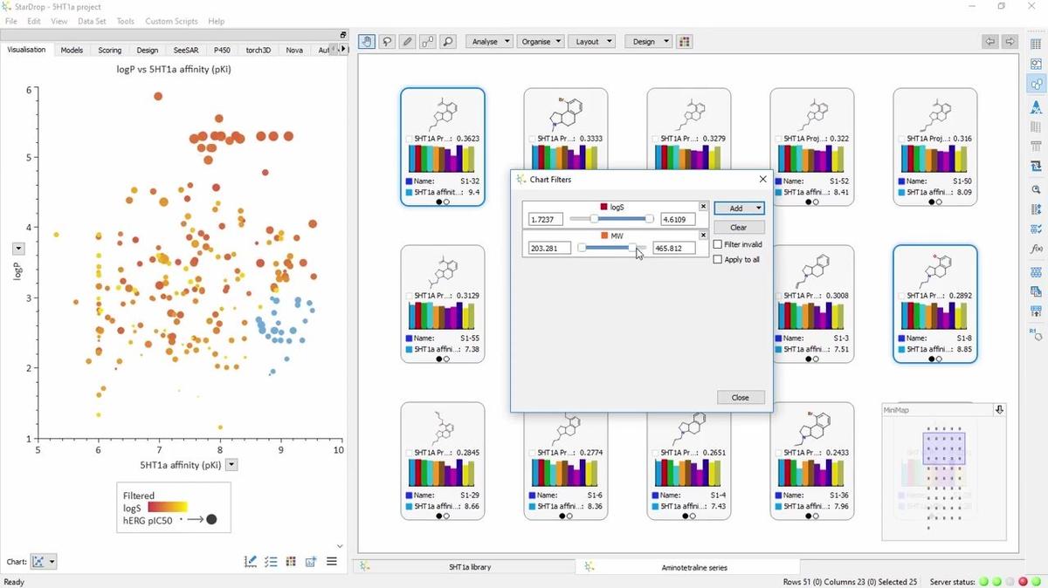Click the checklist icon below the chart
The width and height of the screenshot is (1048, 588).
[x=271, y=562]
